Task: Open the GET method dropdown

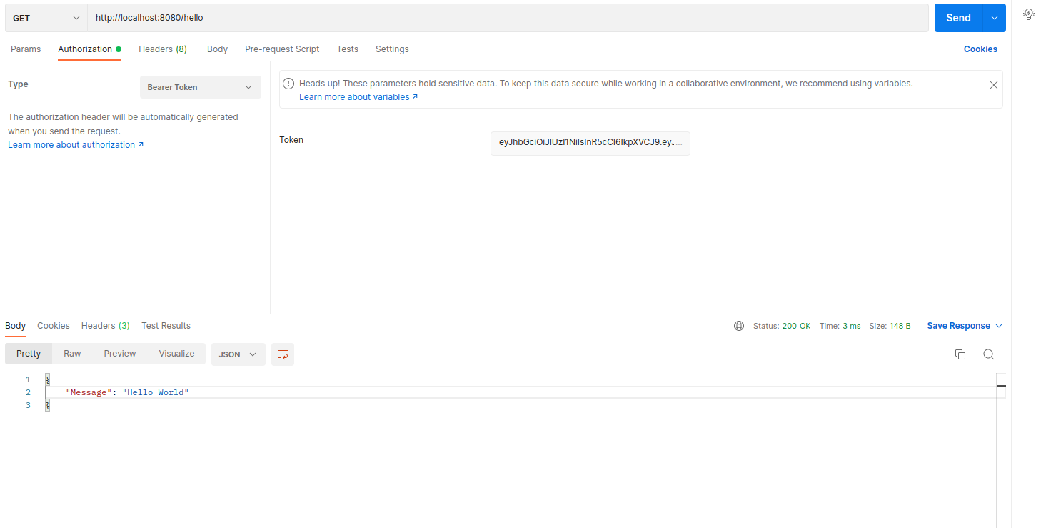Action: click(45, 17)
